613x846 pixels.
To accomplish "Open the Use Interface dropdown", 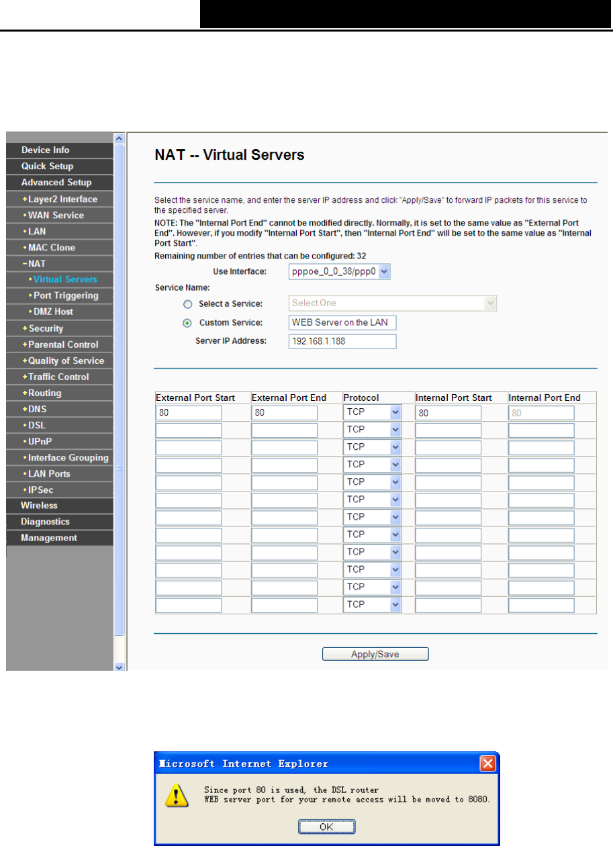I will click(x=340, y=271).
